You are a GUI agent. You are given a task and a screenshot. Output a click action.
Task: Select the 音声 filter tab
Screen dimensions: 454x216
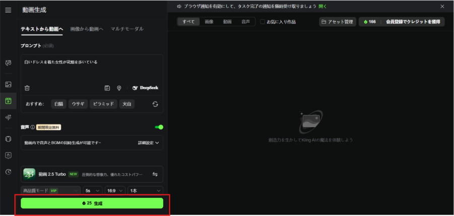point(245,22)
